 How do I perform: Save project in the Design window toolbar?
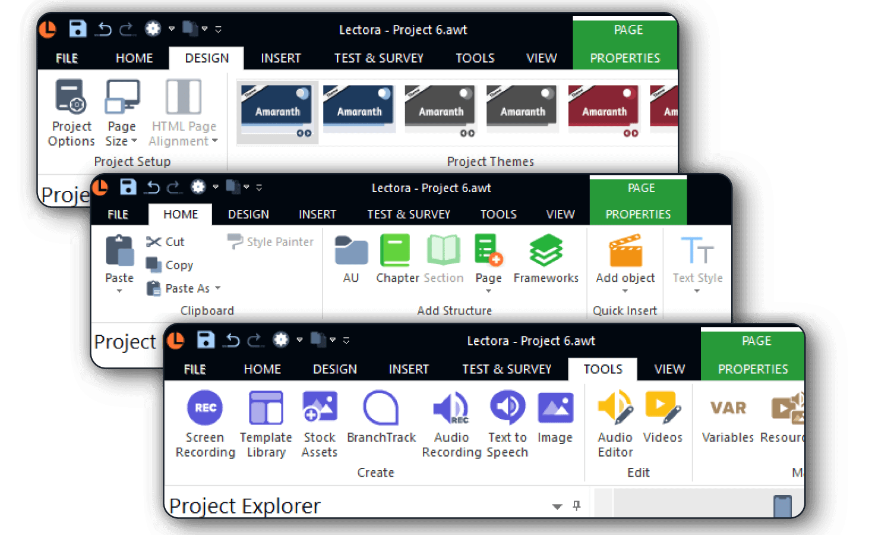78,29
